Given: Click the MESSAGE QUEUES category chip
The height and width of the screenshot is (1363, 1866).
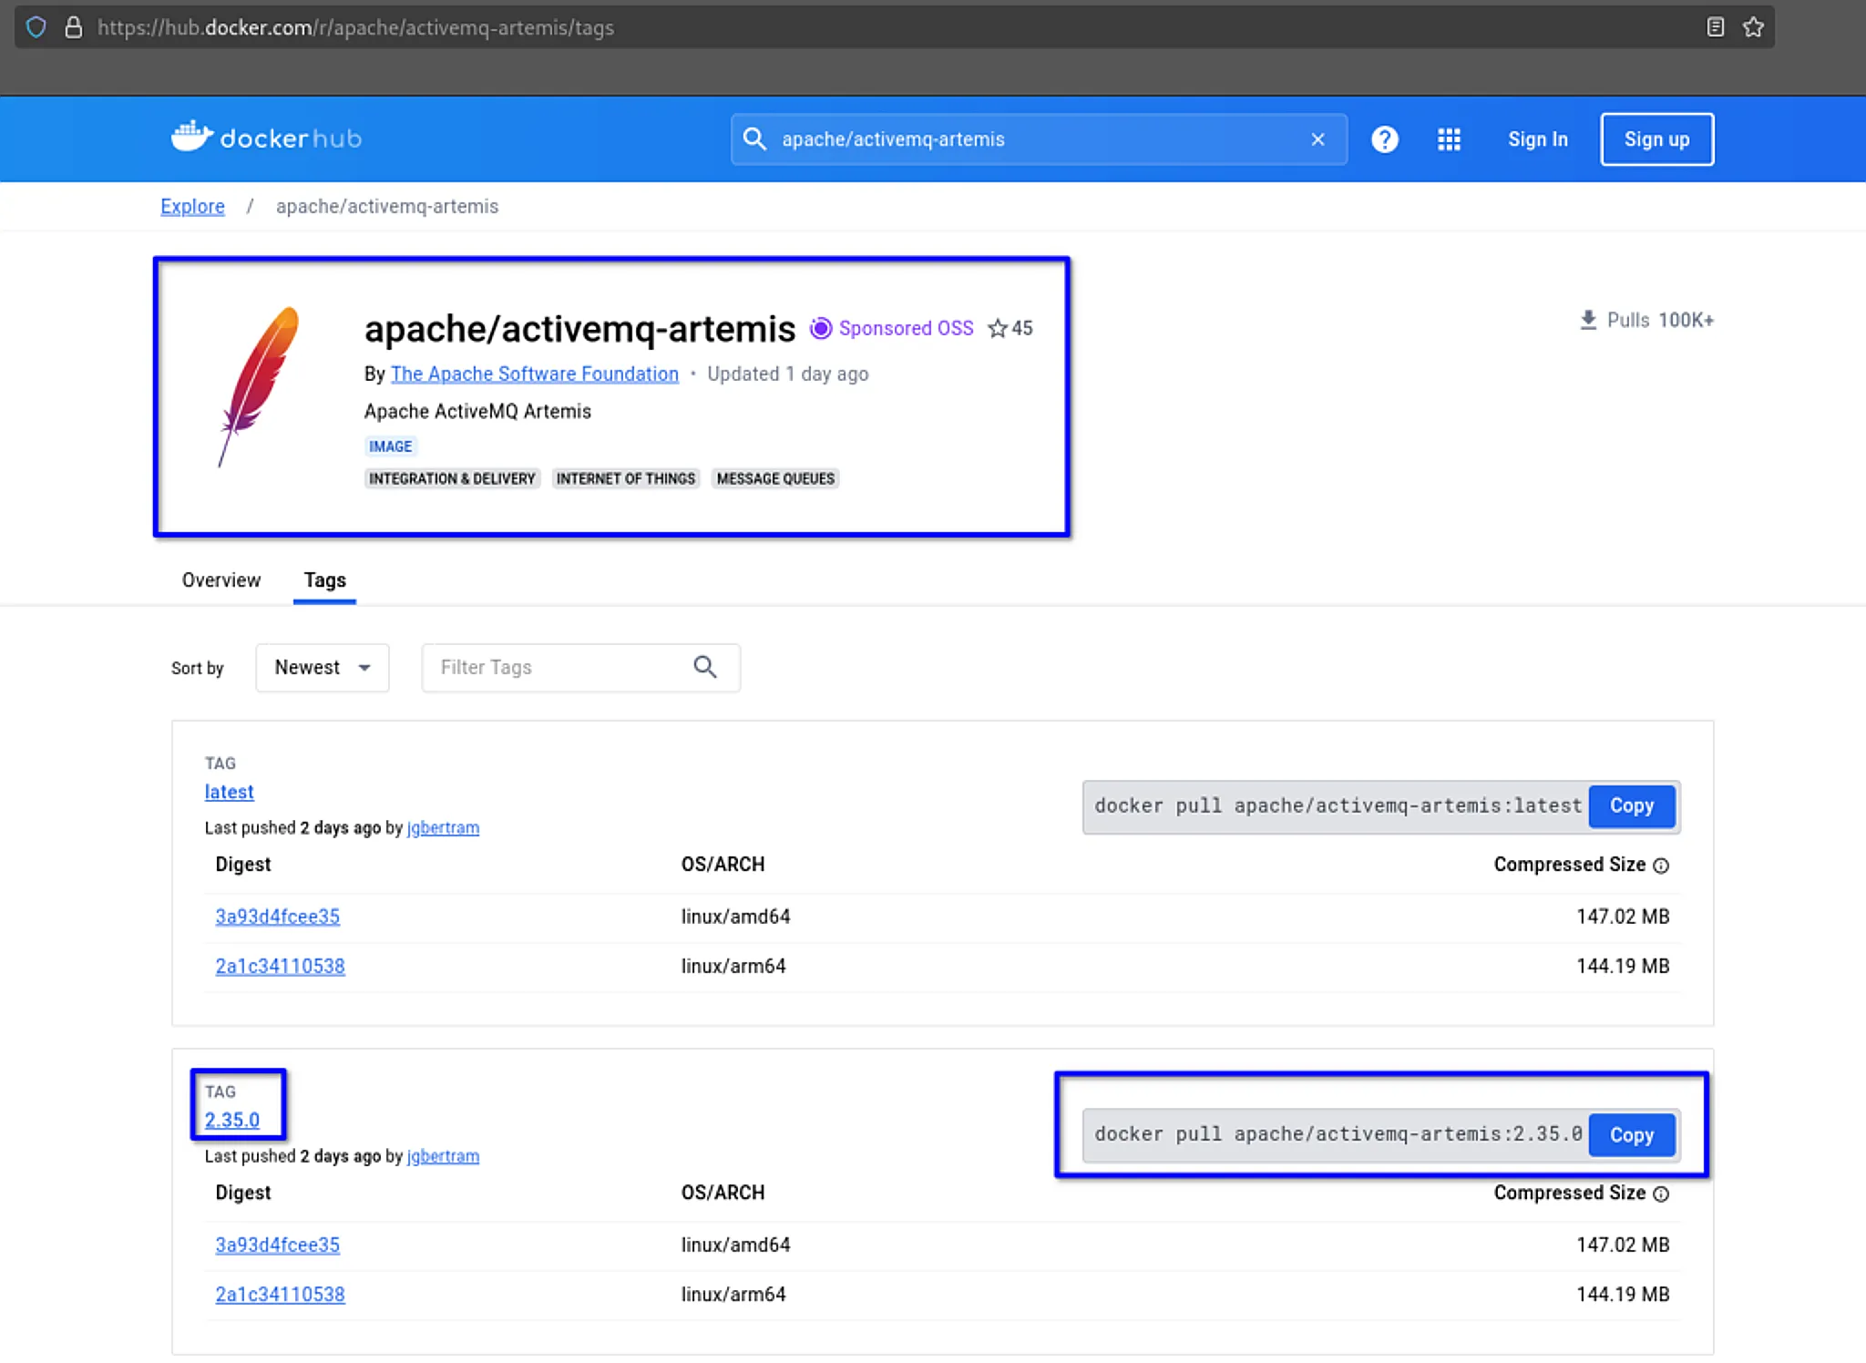Looking at the screenshot, I should coord(775,478).
